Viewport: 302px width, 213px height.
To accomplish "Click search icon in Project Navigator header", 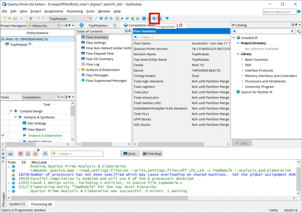I will [62, 25].
